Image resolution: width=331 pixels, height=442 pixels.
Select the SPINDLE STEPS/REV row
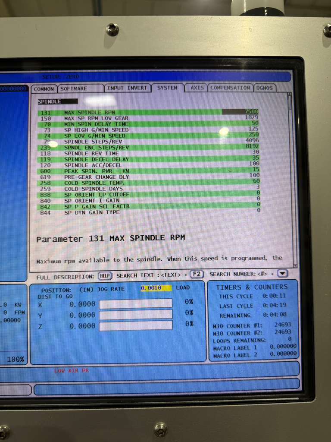coord(148,142)
